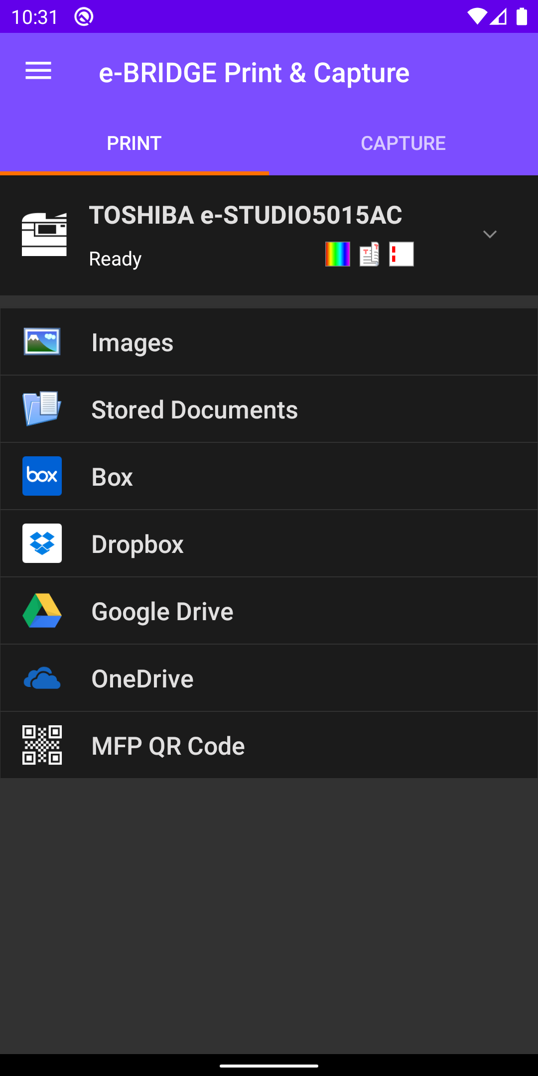Expand the printer details chevron
This screenshot has height=1076, width=538.
click(x=490, y=234)
